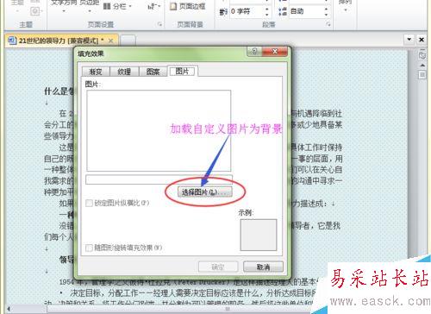The width and height of the screenshot is (431, 314).
Task: Open the hyphenation dropdown in page setup
Action: (x=154, y=6)
